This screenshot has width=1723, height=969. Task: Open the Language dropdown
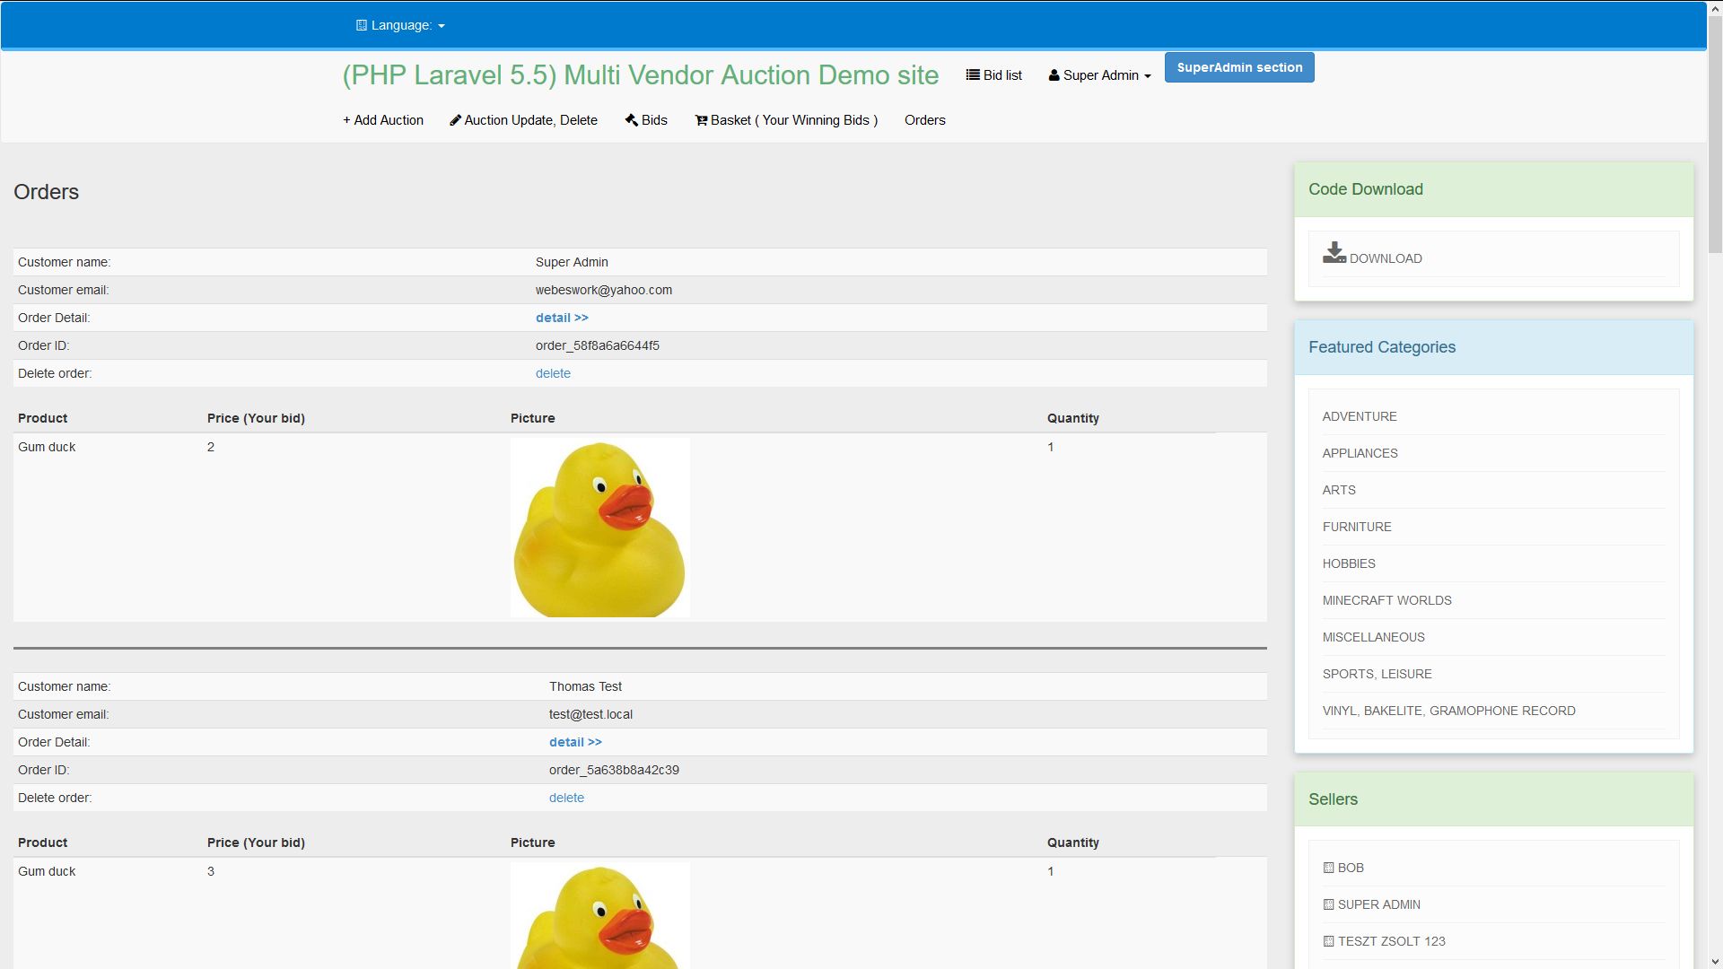click(400, 25)
